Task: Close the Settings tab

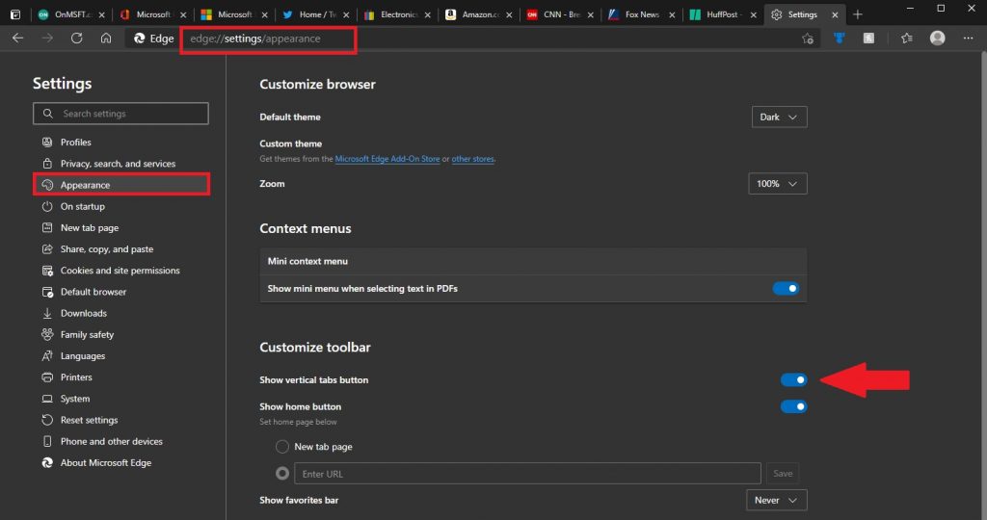Action: 835,15
